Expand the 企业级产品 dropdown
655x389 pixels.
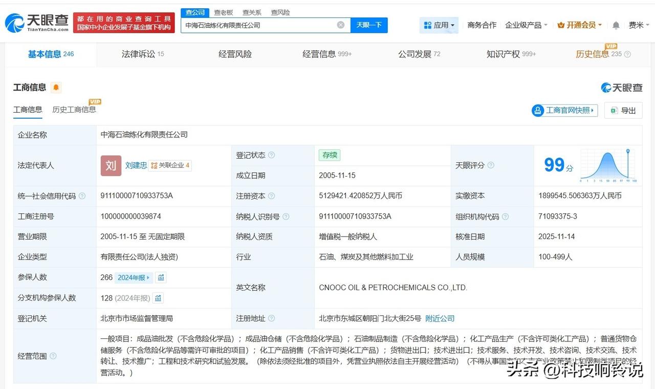[526, 25]
